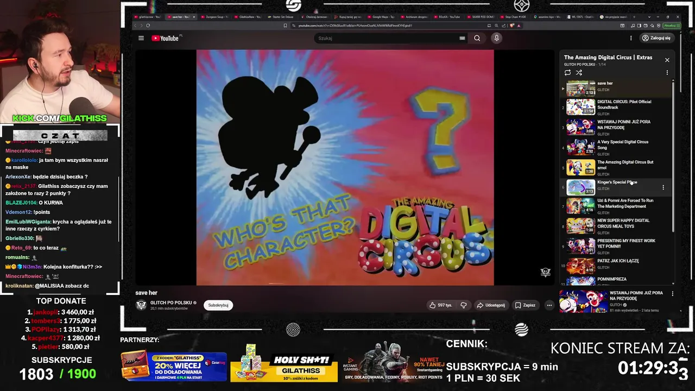Click Zaloguj się sign-in button
This screenshot has height=391, width=695.
(x=656, y=38)
